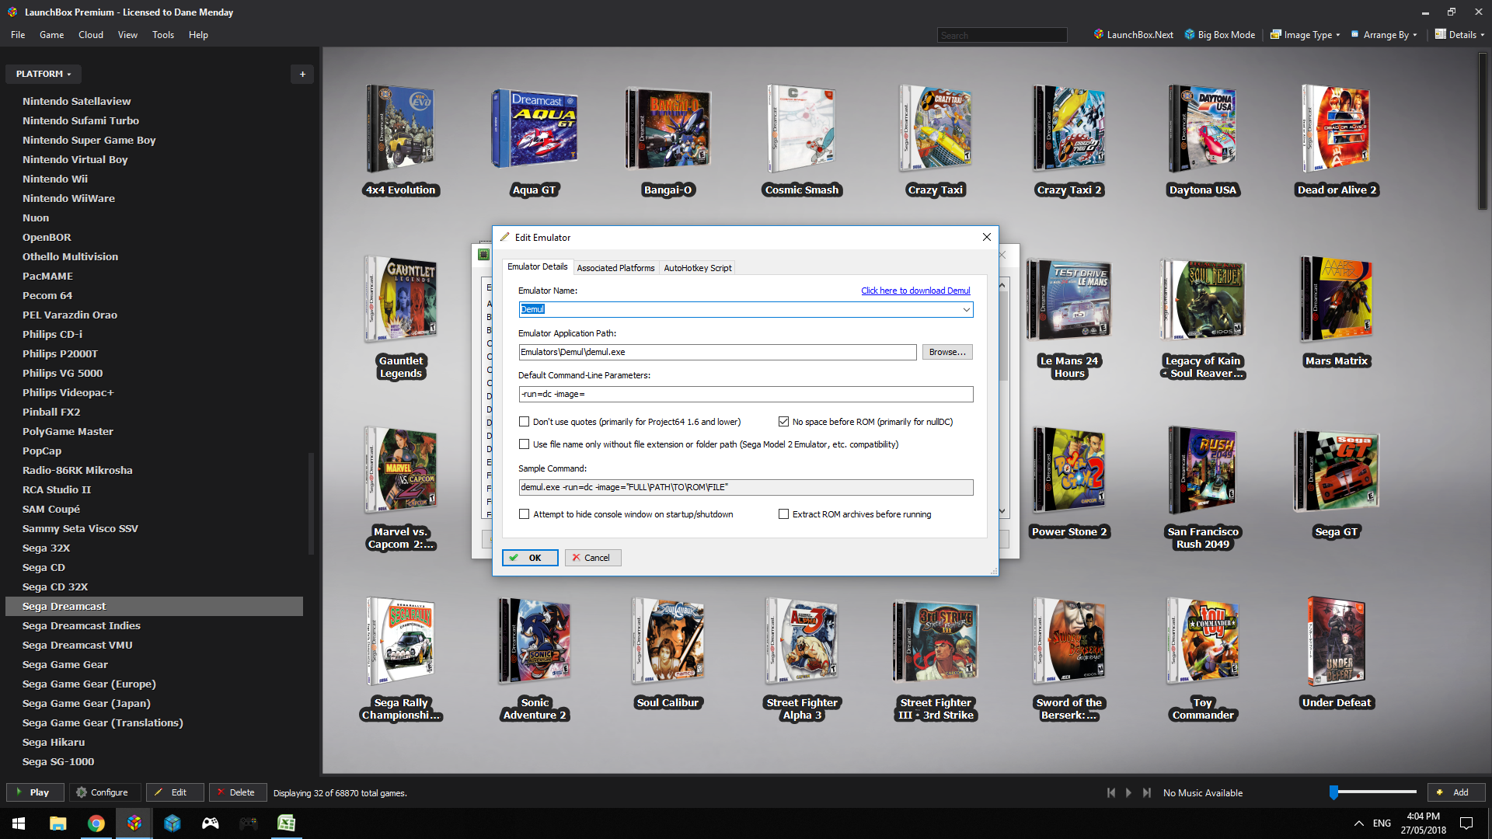The image size is (1492, 839).
Task: Click the Delete button in bottom bar
Action: point(238,792)
